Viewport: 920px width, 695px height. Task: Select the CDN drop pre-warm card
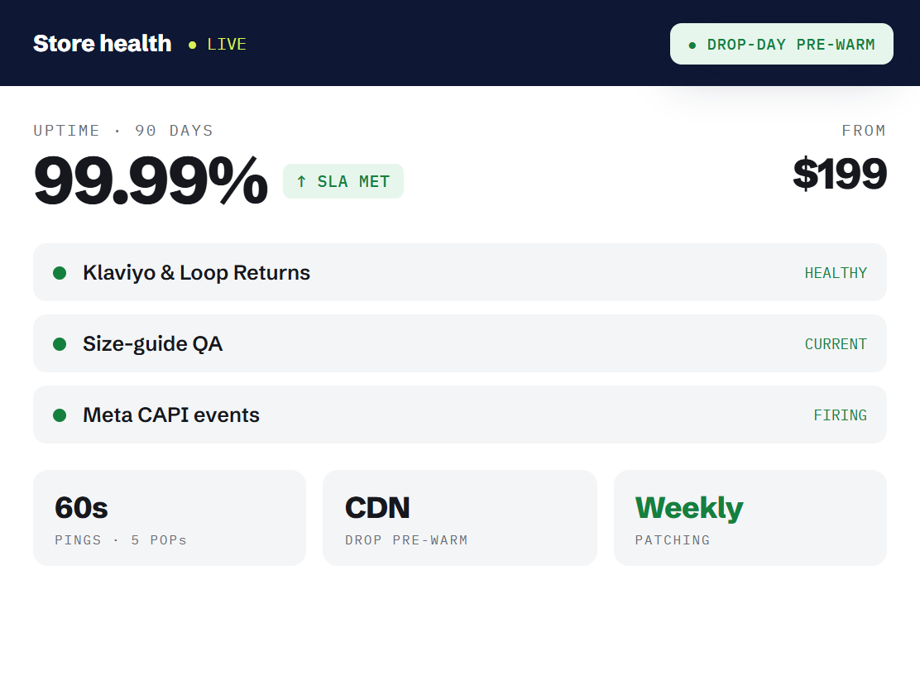(x=460, y=518)
